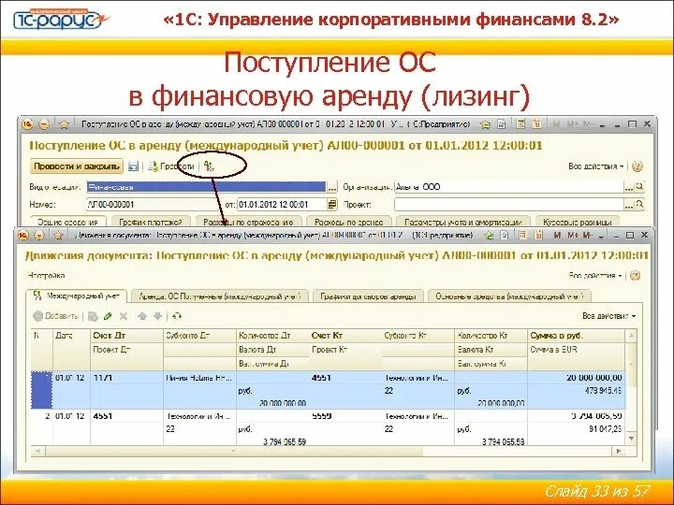Click the magnifier icon for 'Организация'

tap(639, 187)
